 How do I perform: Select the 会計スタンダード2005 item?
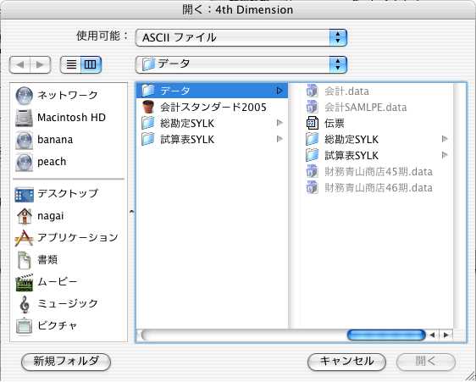tap(212, 108)
